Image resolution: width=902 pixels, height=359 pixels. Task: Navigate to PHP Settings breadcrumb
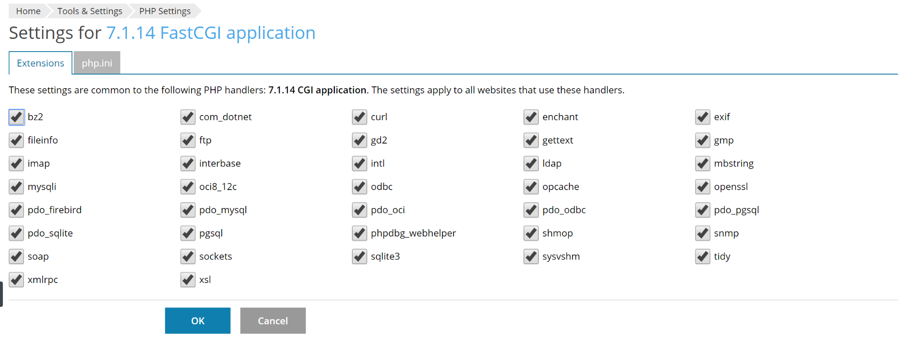165,11
